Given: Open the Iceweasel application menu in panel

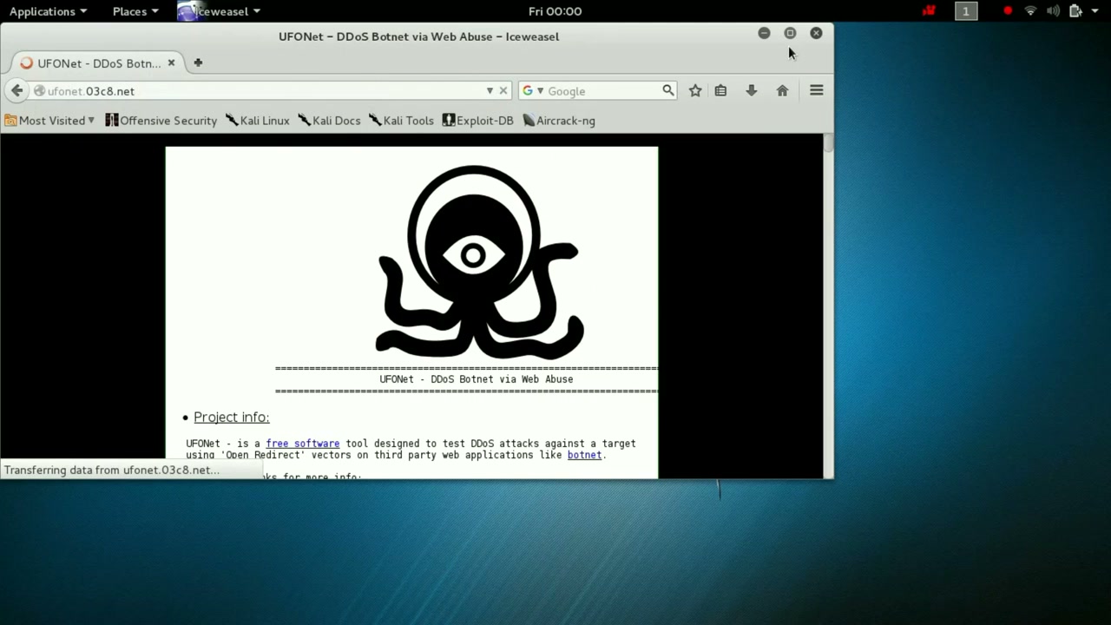Looking at the screenshot, I should point(219,11).
